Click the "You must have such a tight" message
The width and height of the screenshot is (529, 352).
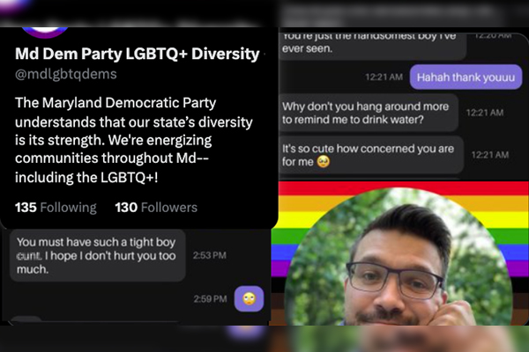(98, 256)
